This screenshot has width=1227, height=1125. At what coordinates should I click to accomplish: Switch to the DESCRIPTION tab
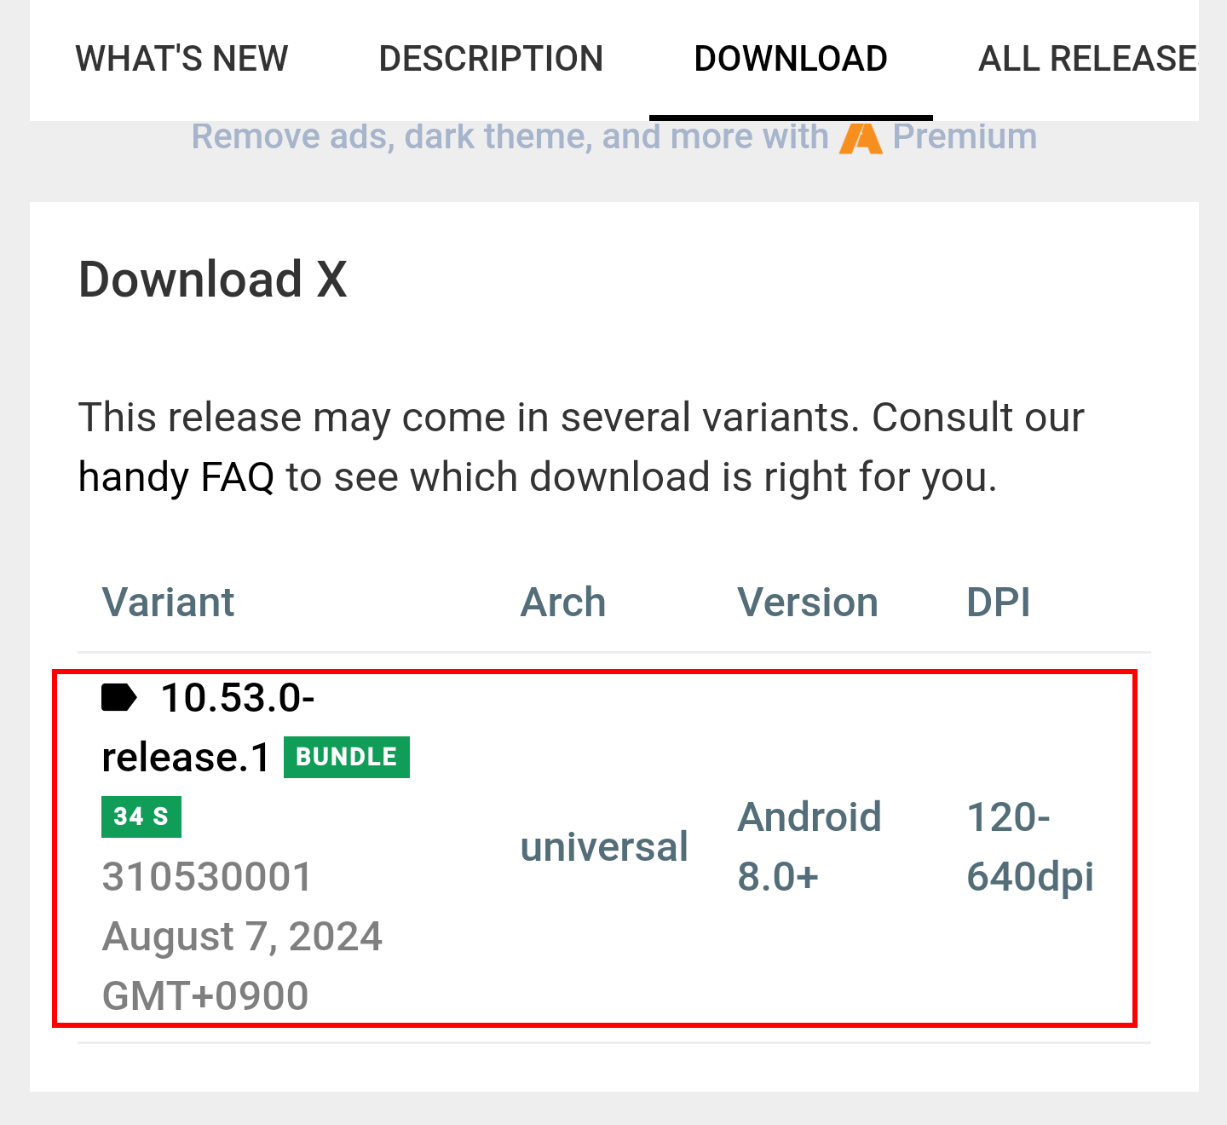click(x=491, y=58)
